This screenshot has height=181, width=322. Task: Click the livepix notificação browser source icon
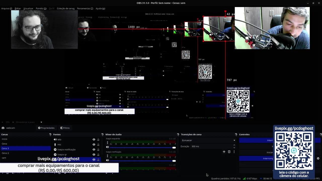tap(55, 150)
